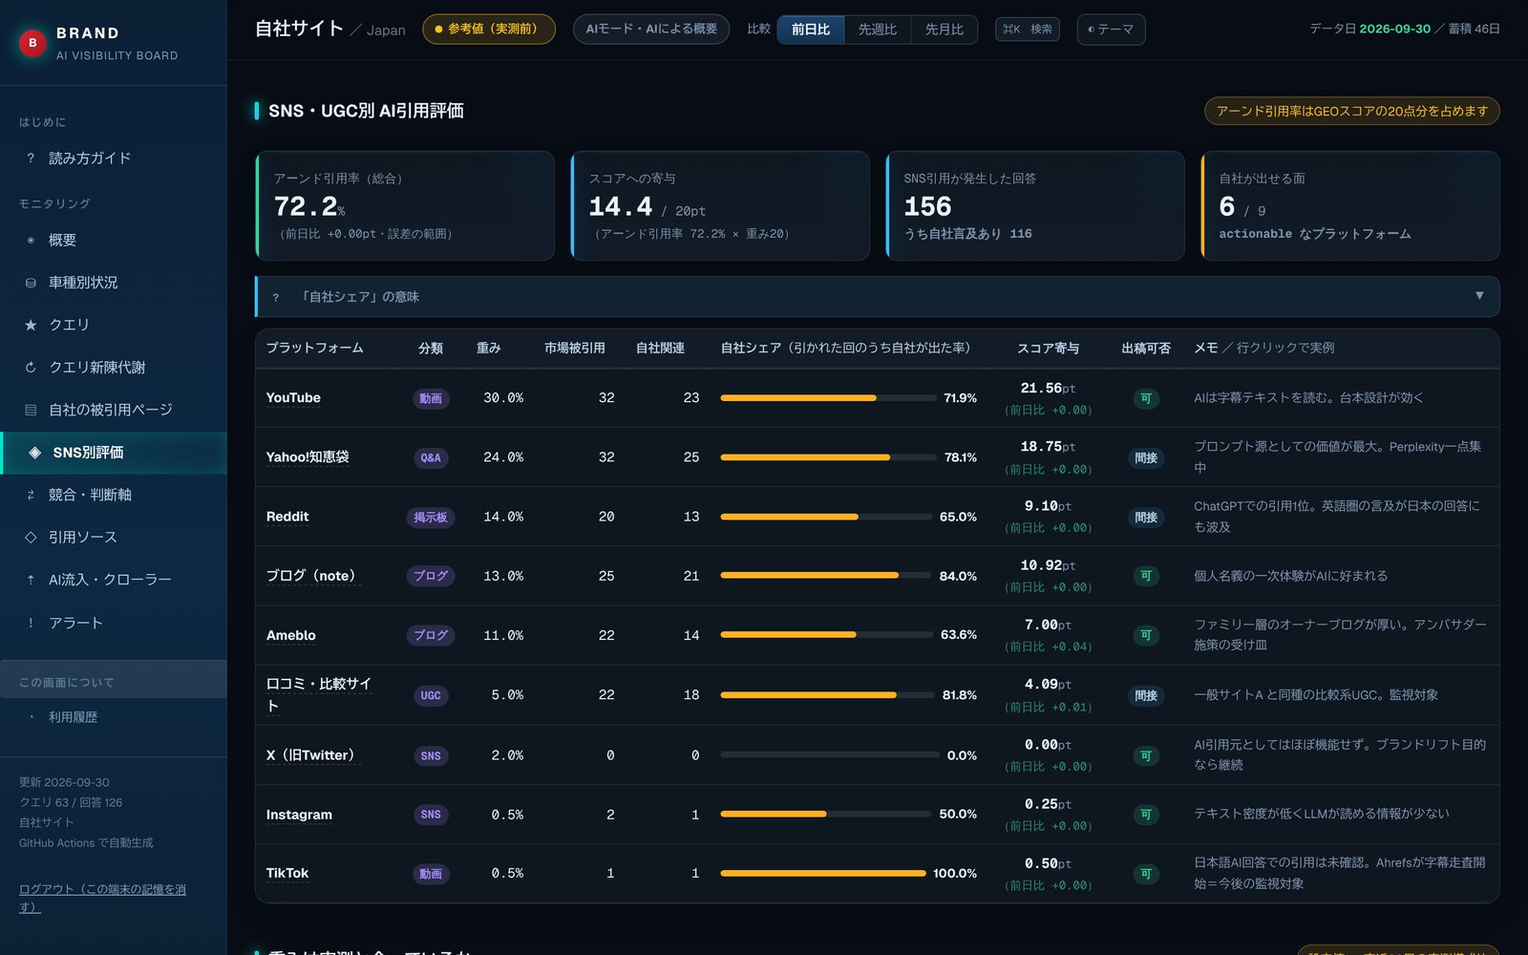Screen dimensions: 1528x955
Task: Toggle the テーマ theme button
Action: [x=1111, y=30]
